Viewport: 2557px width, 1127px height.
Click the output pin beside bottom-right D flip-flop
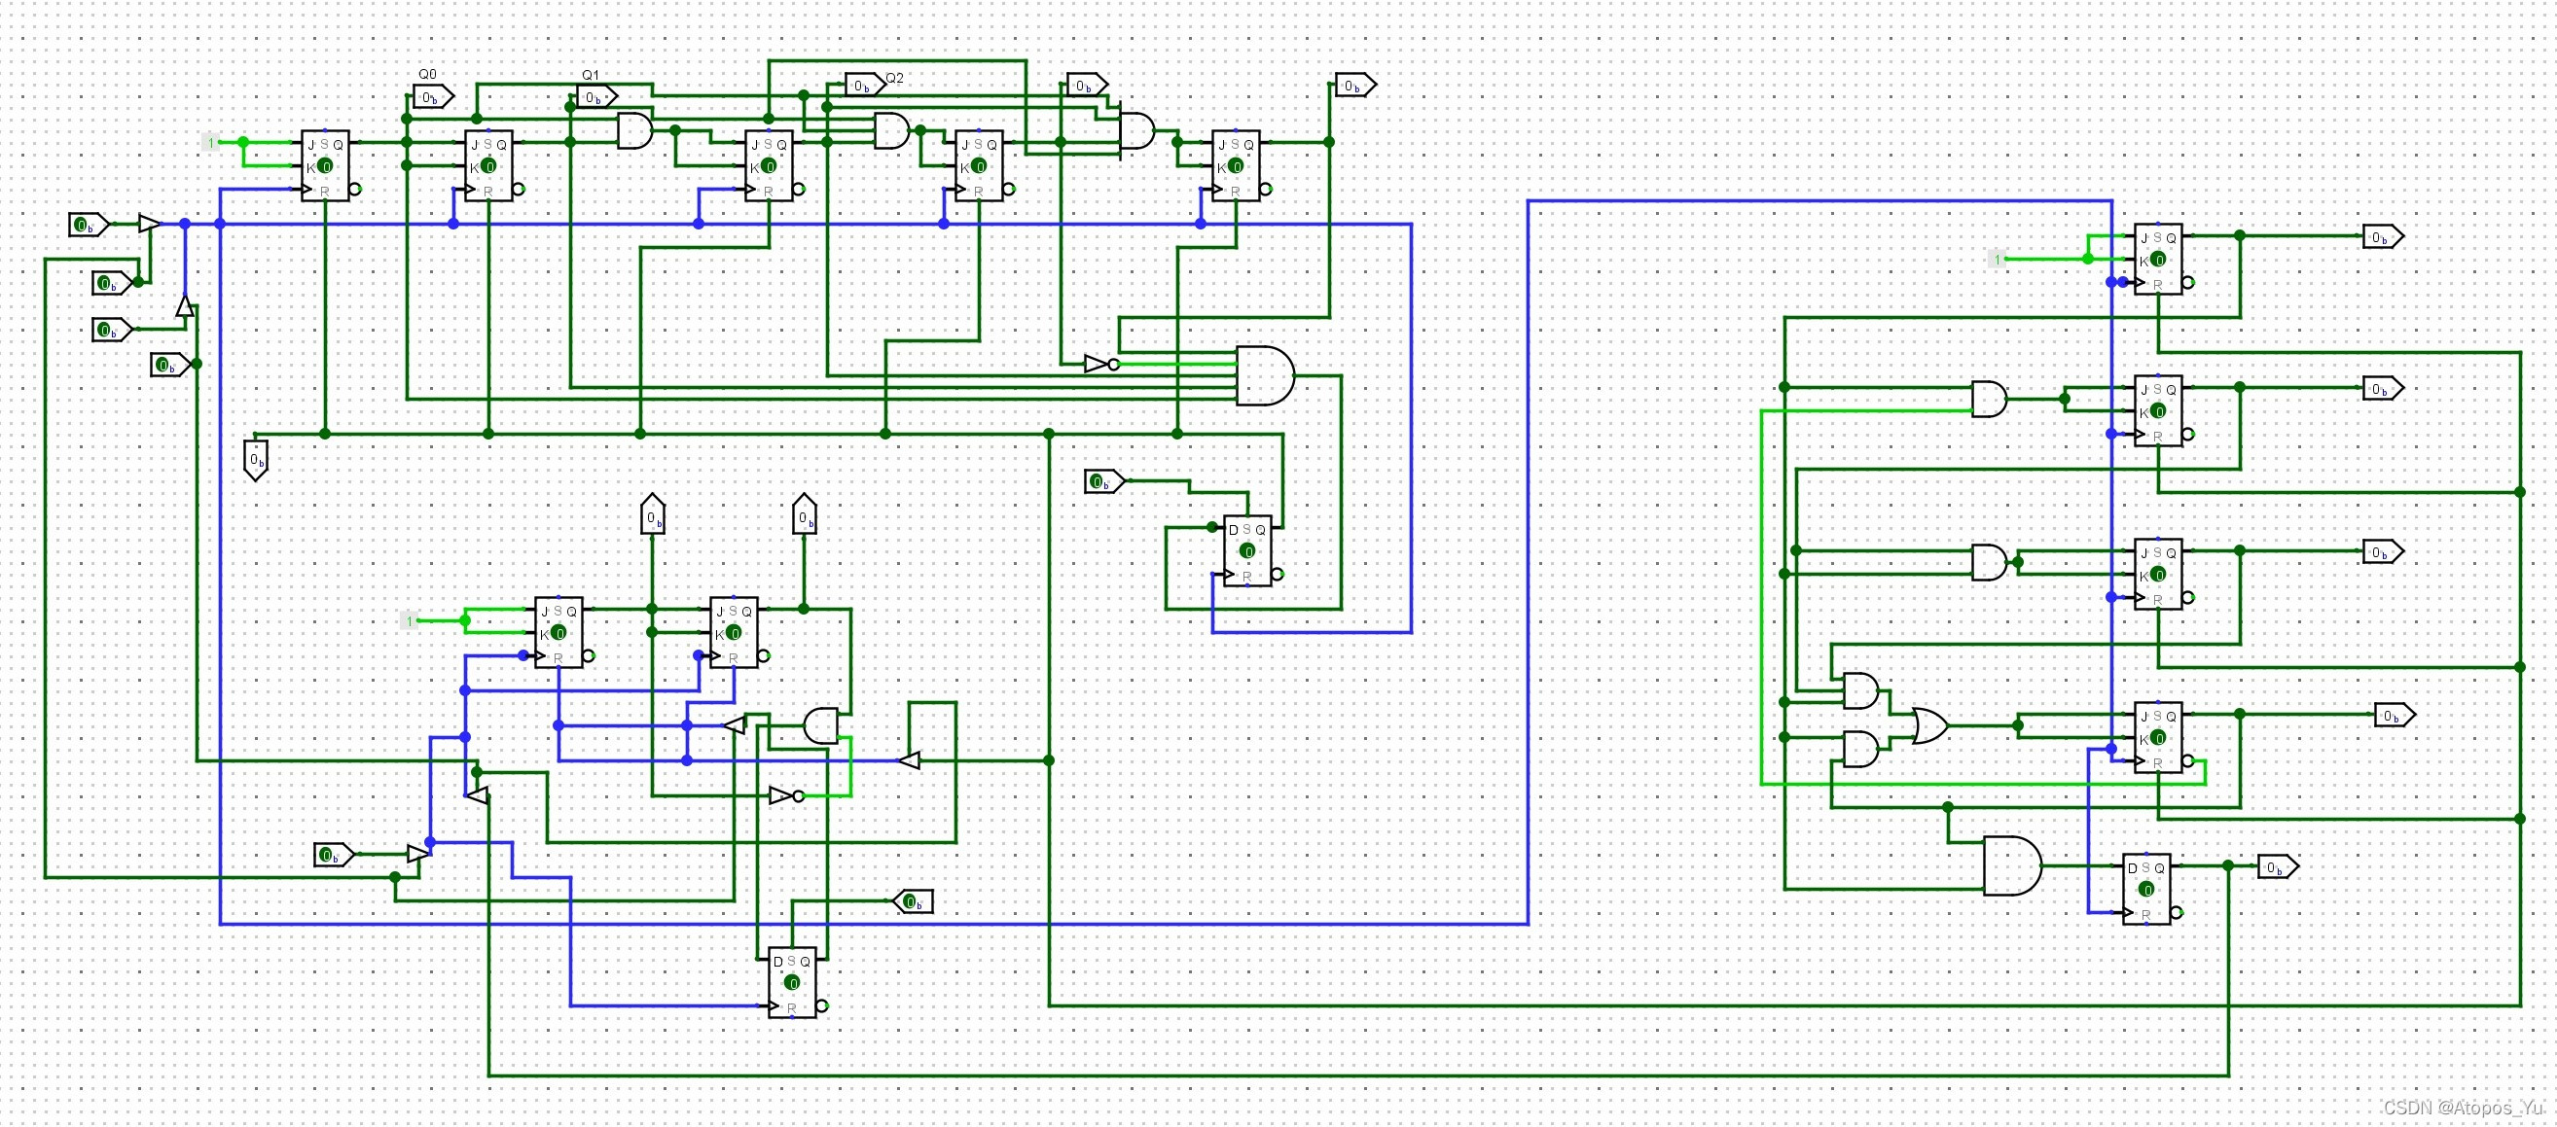pos(2276,868)
